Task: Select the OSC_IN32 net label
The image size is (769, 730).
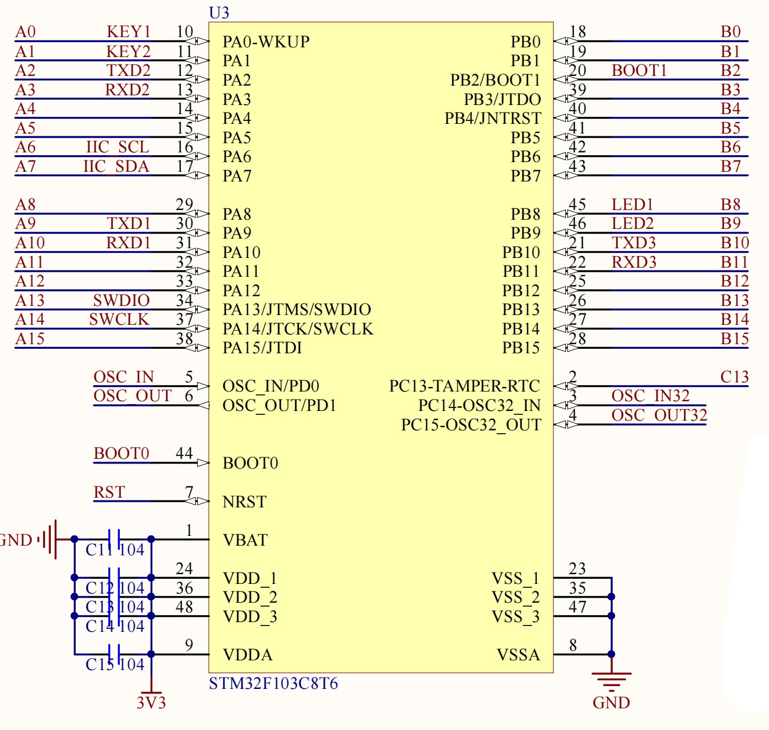Action: point(650,396)
